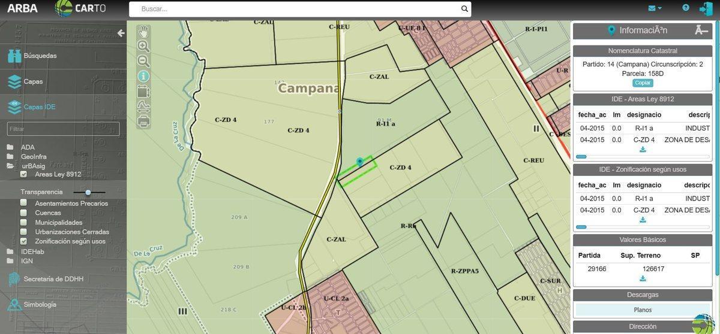Uncheck Areas Ley 8912 layer
720x334 pixels.
23,174
